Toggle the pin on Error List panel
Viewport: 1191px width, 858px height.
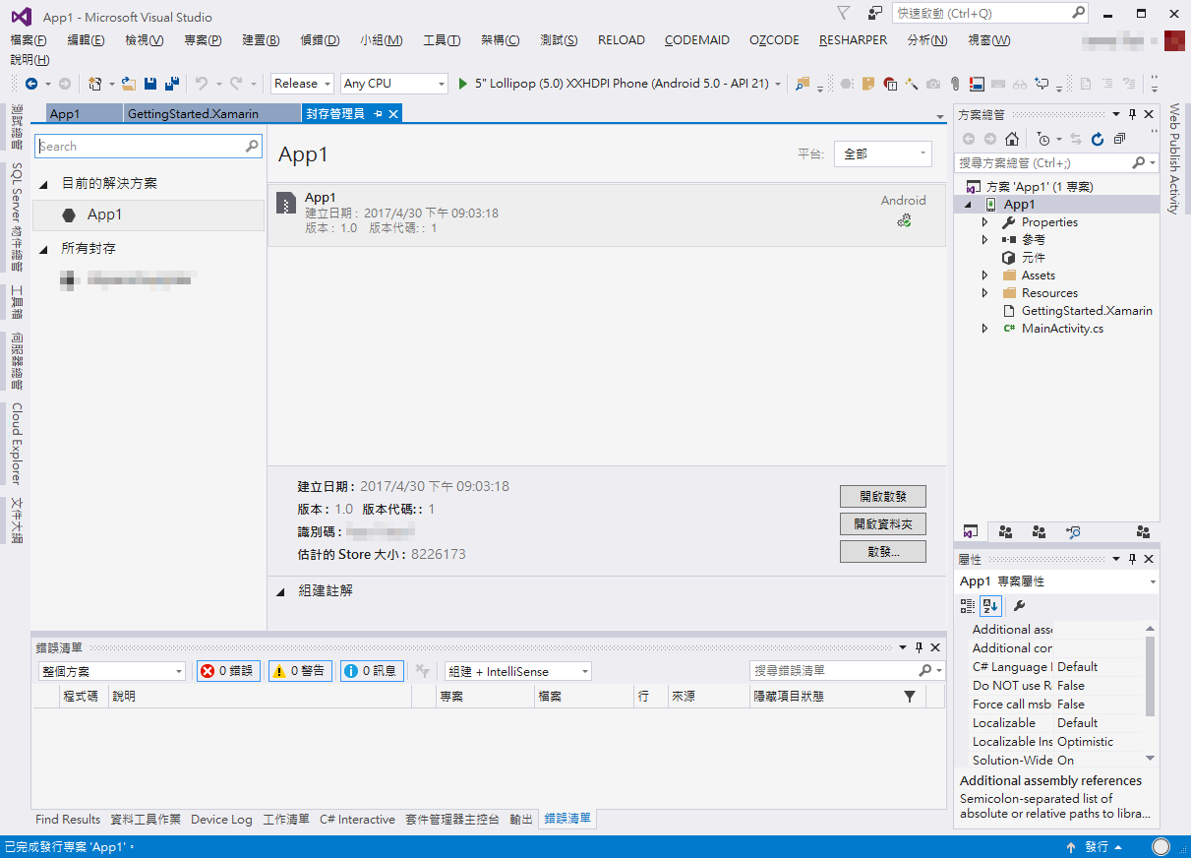click(x=919, y=647)
